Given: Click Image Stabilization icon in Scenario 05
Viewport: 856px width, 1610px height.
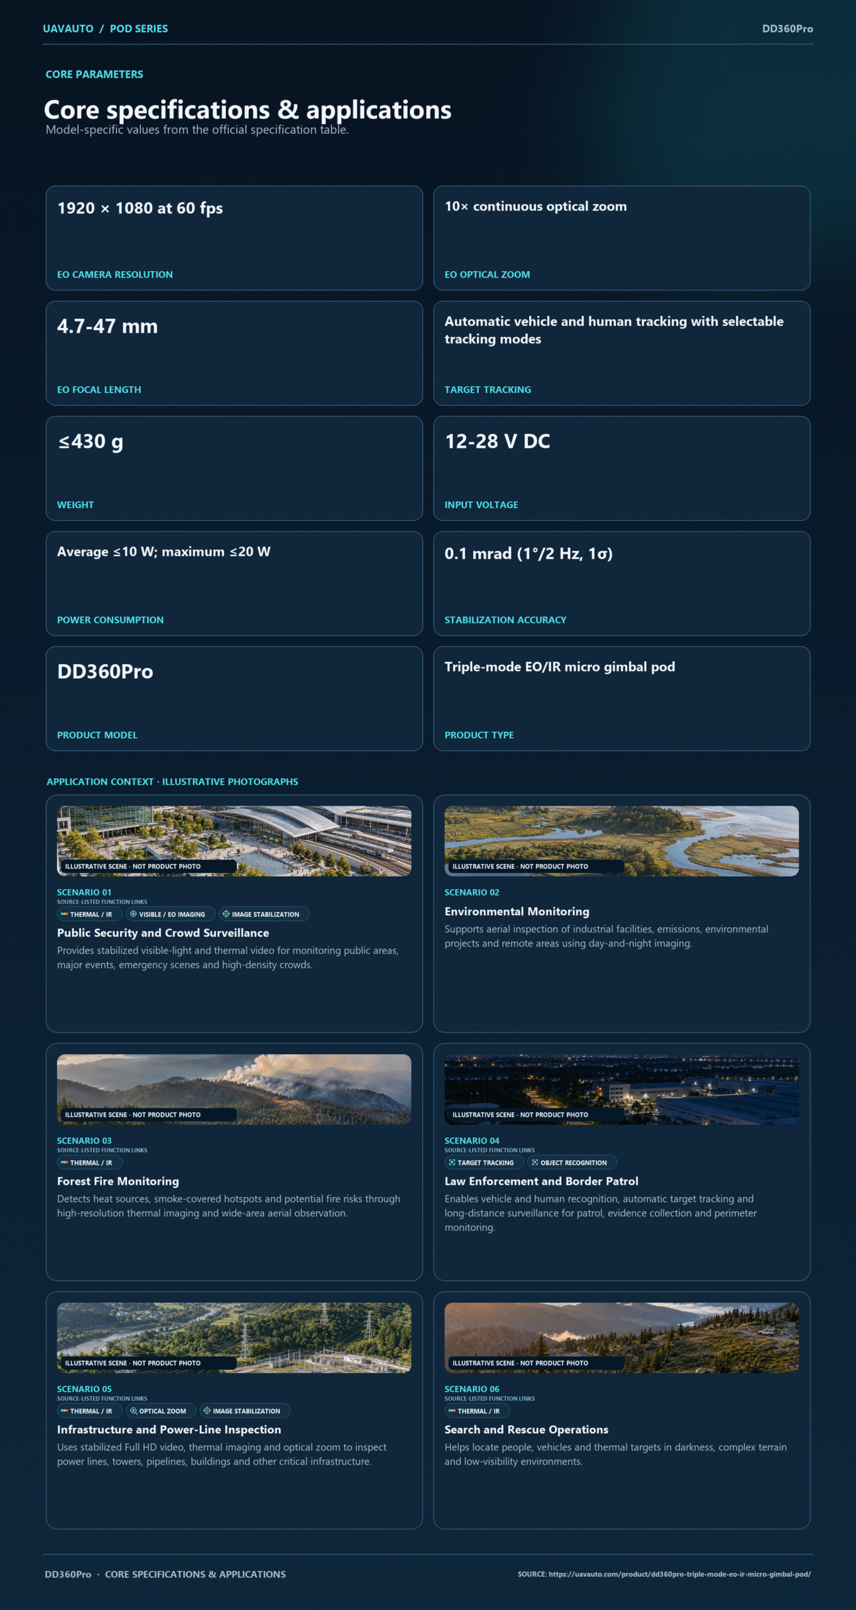Looking at the screenshot, I should [207, 1411].
